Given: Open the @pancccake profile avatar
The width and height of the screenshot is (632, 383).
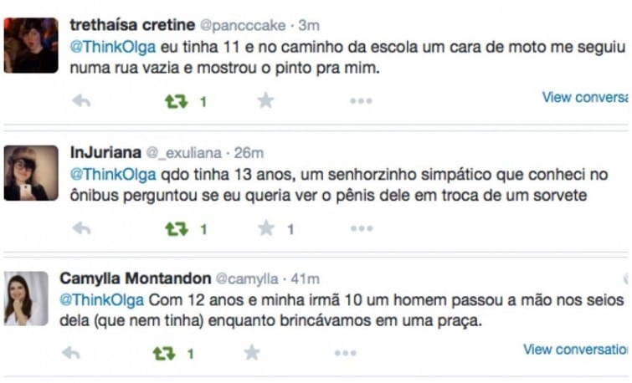Looking at the screenshot, I should click(31, 45).
